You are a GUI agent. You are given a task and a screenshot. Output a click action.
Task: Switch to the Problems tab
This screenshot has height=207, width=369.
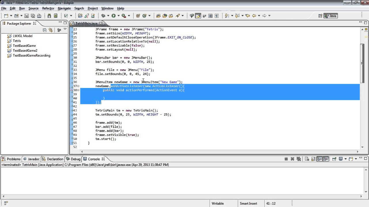pyautogui.click(x=11, y=159)
